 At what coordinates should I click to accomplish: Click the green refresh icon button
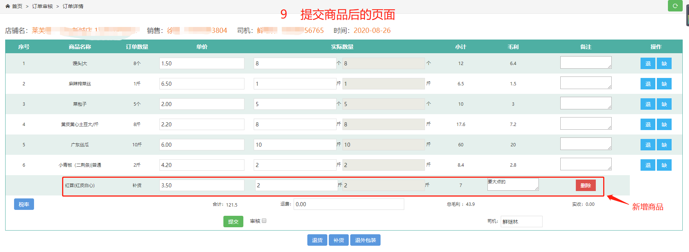tap(675, 6)
